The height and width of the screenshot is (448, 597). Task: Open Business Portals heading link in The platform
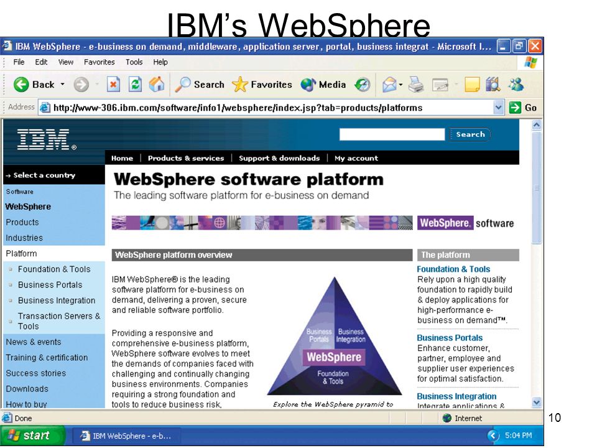pyautogui.click(x=450, y=338)
